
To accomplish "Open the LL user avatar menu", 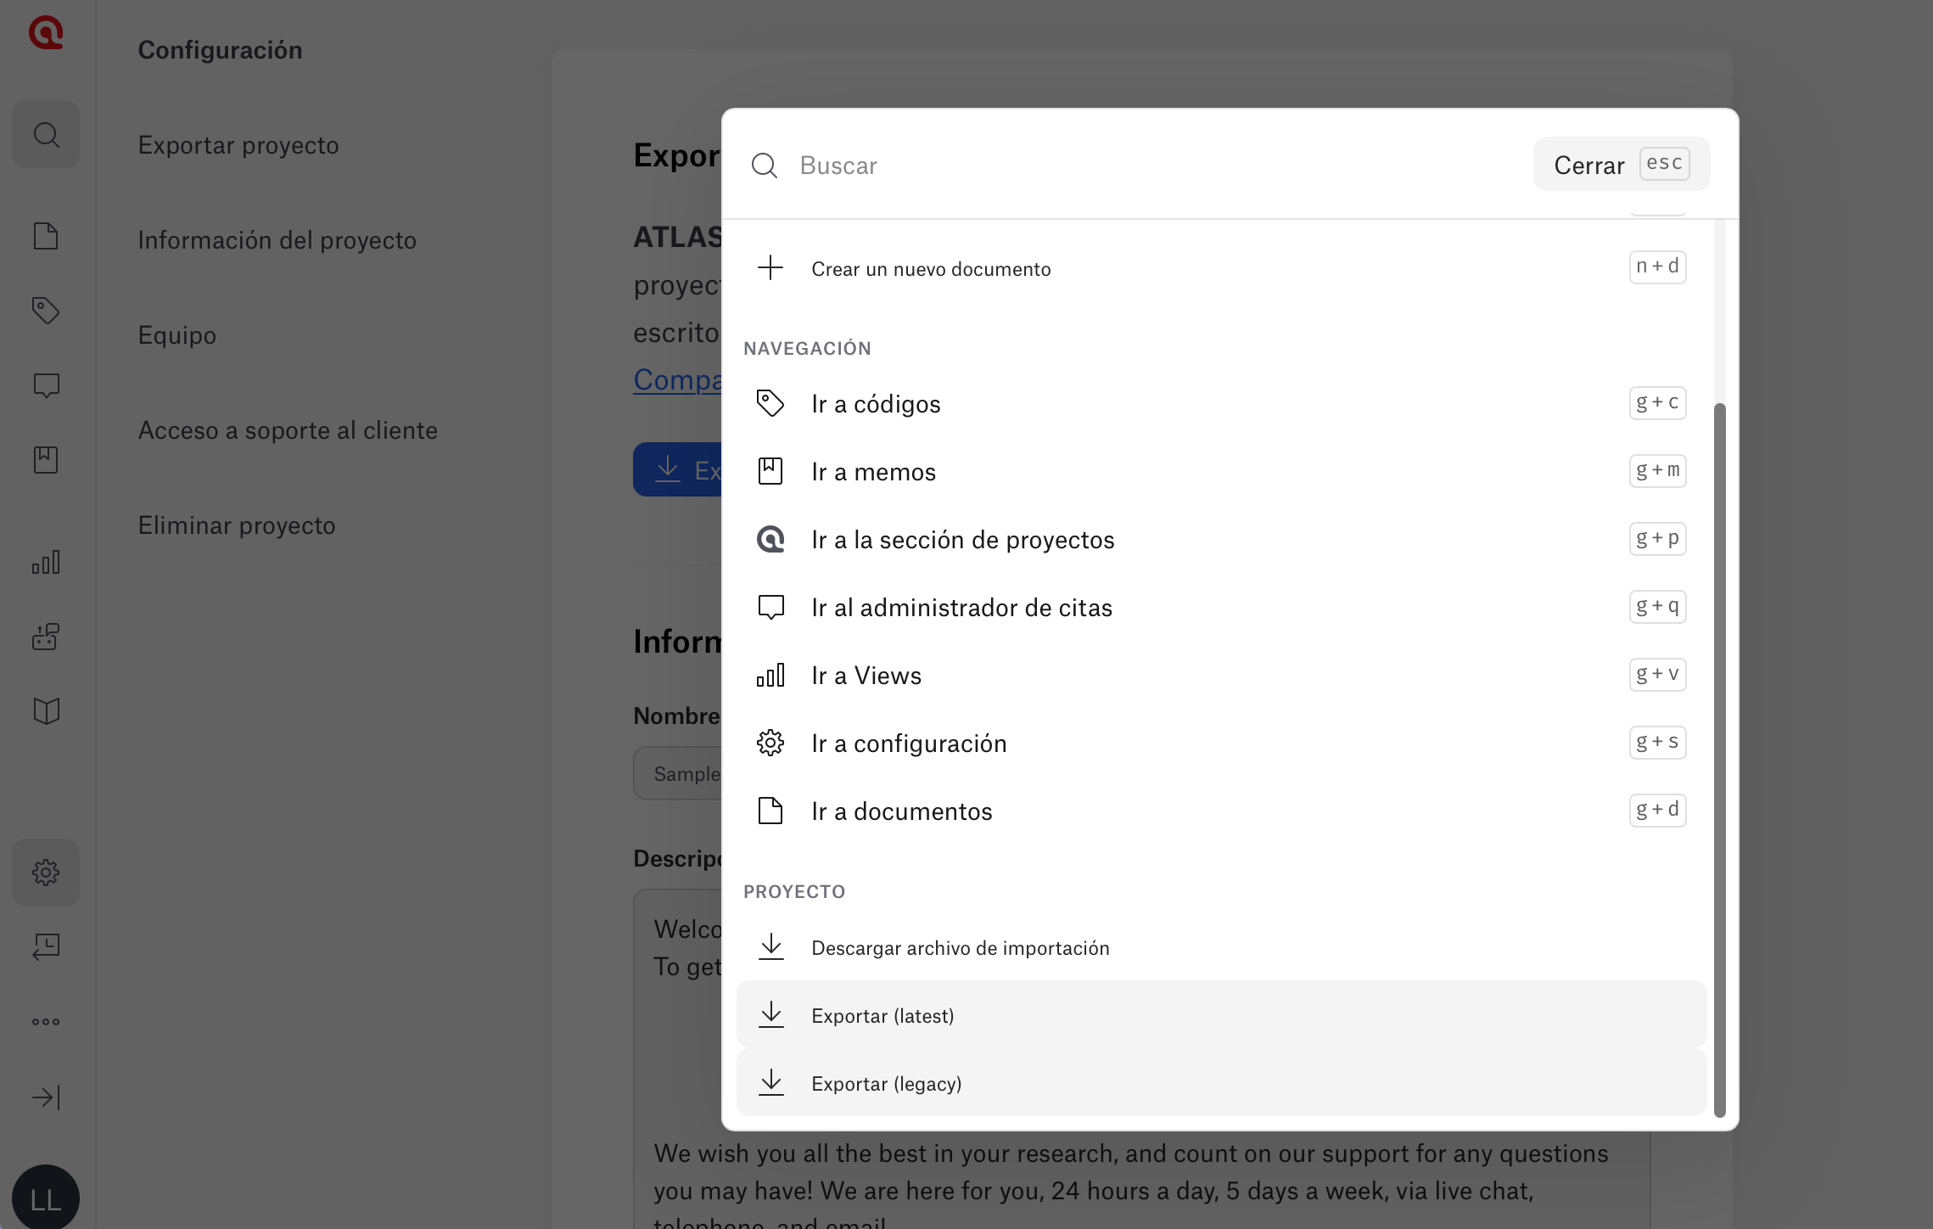I will tap(46, 1198).
